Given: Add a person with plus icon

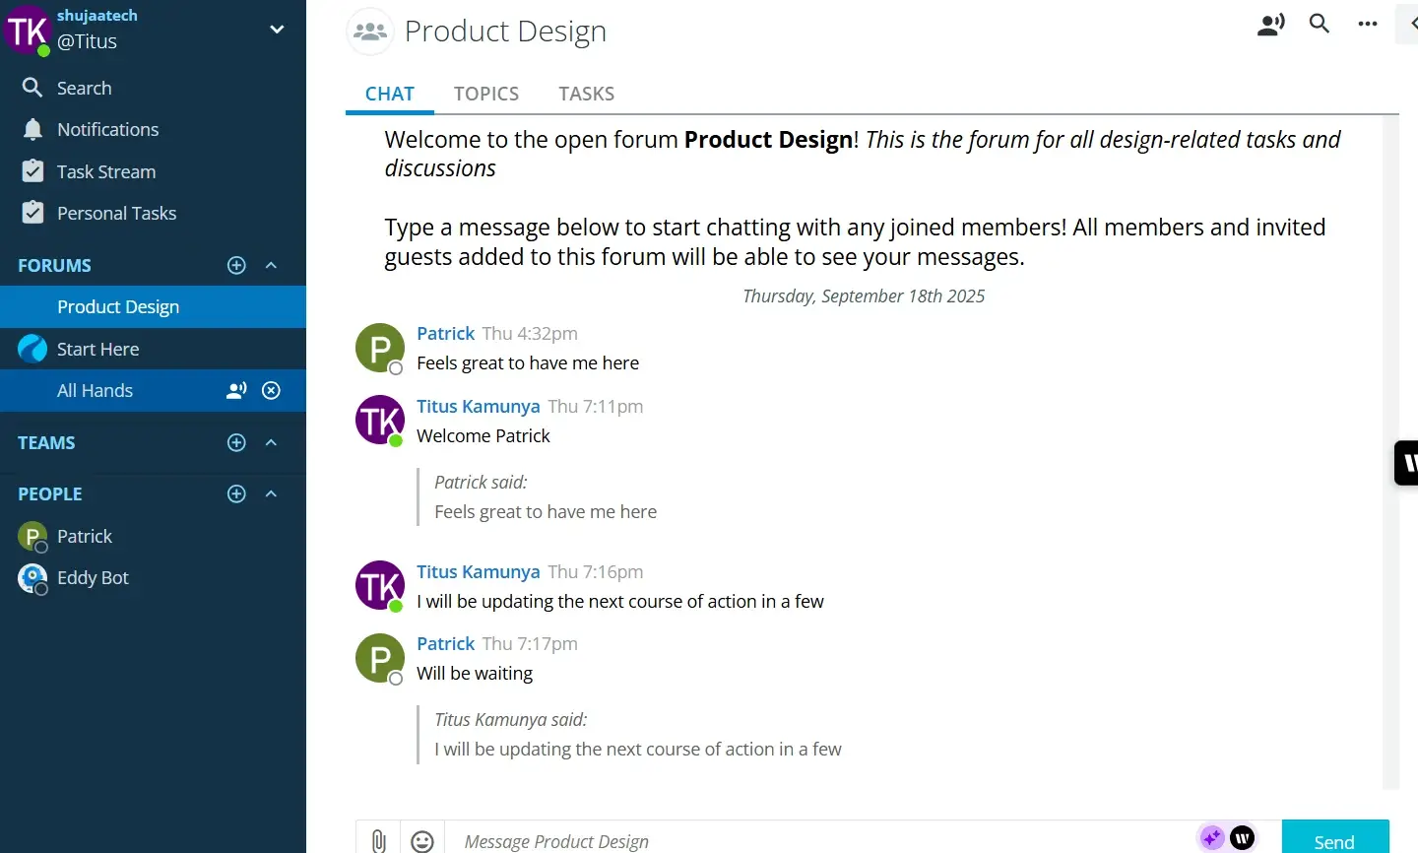Looking at the screenshot, I should [236, 493].
